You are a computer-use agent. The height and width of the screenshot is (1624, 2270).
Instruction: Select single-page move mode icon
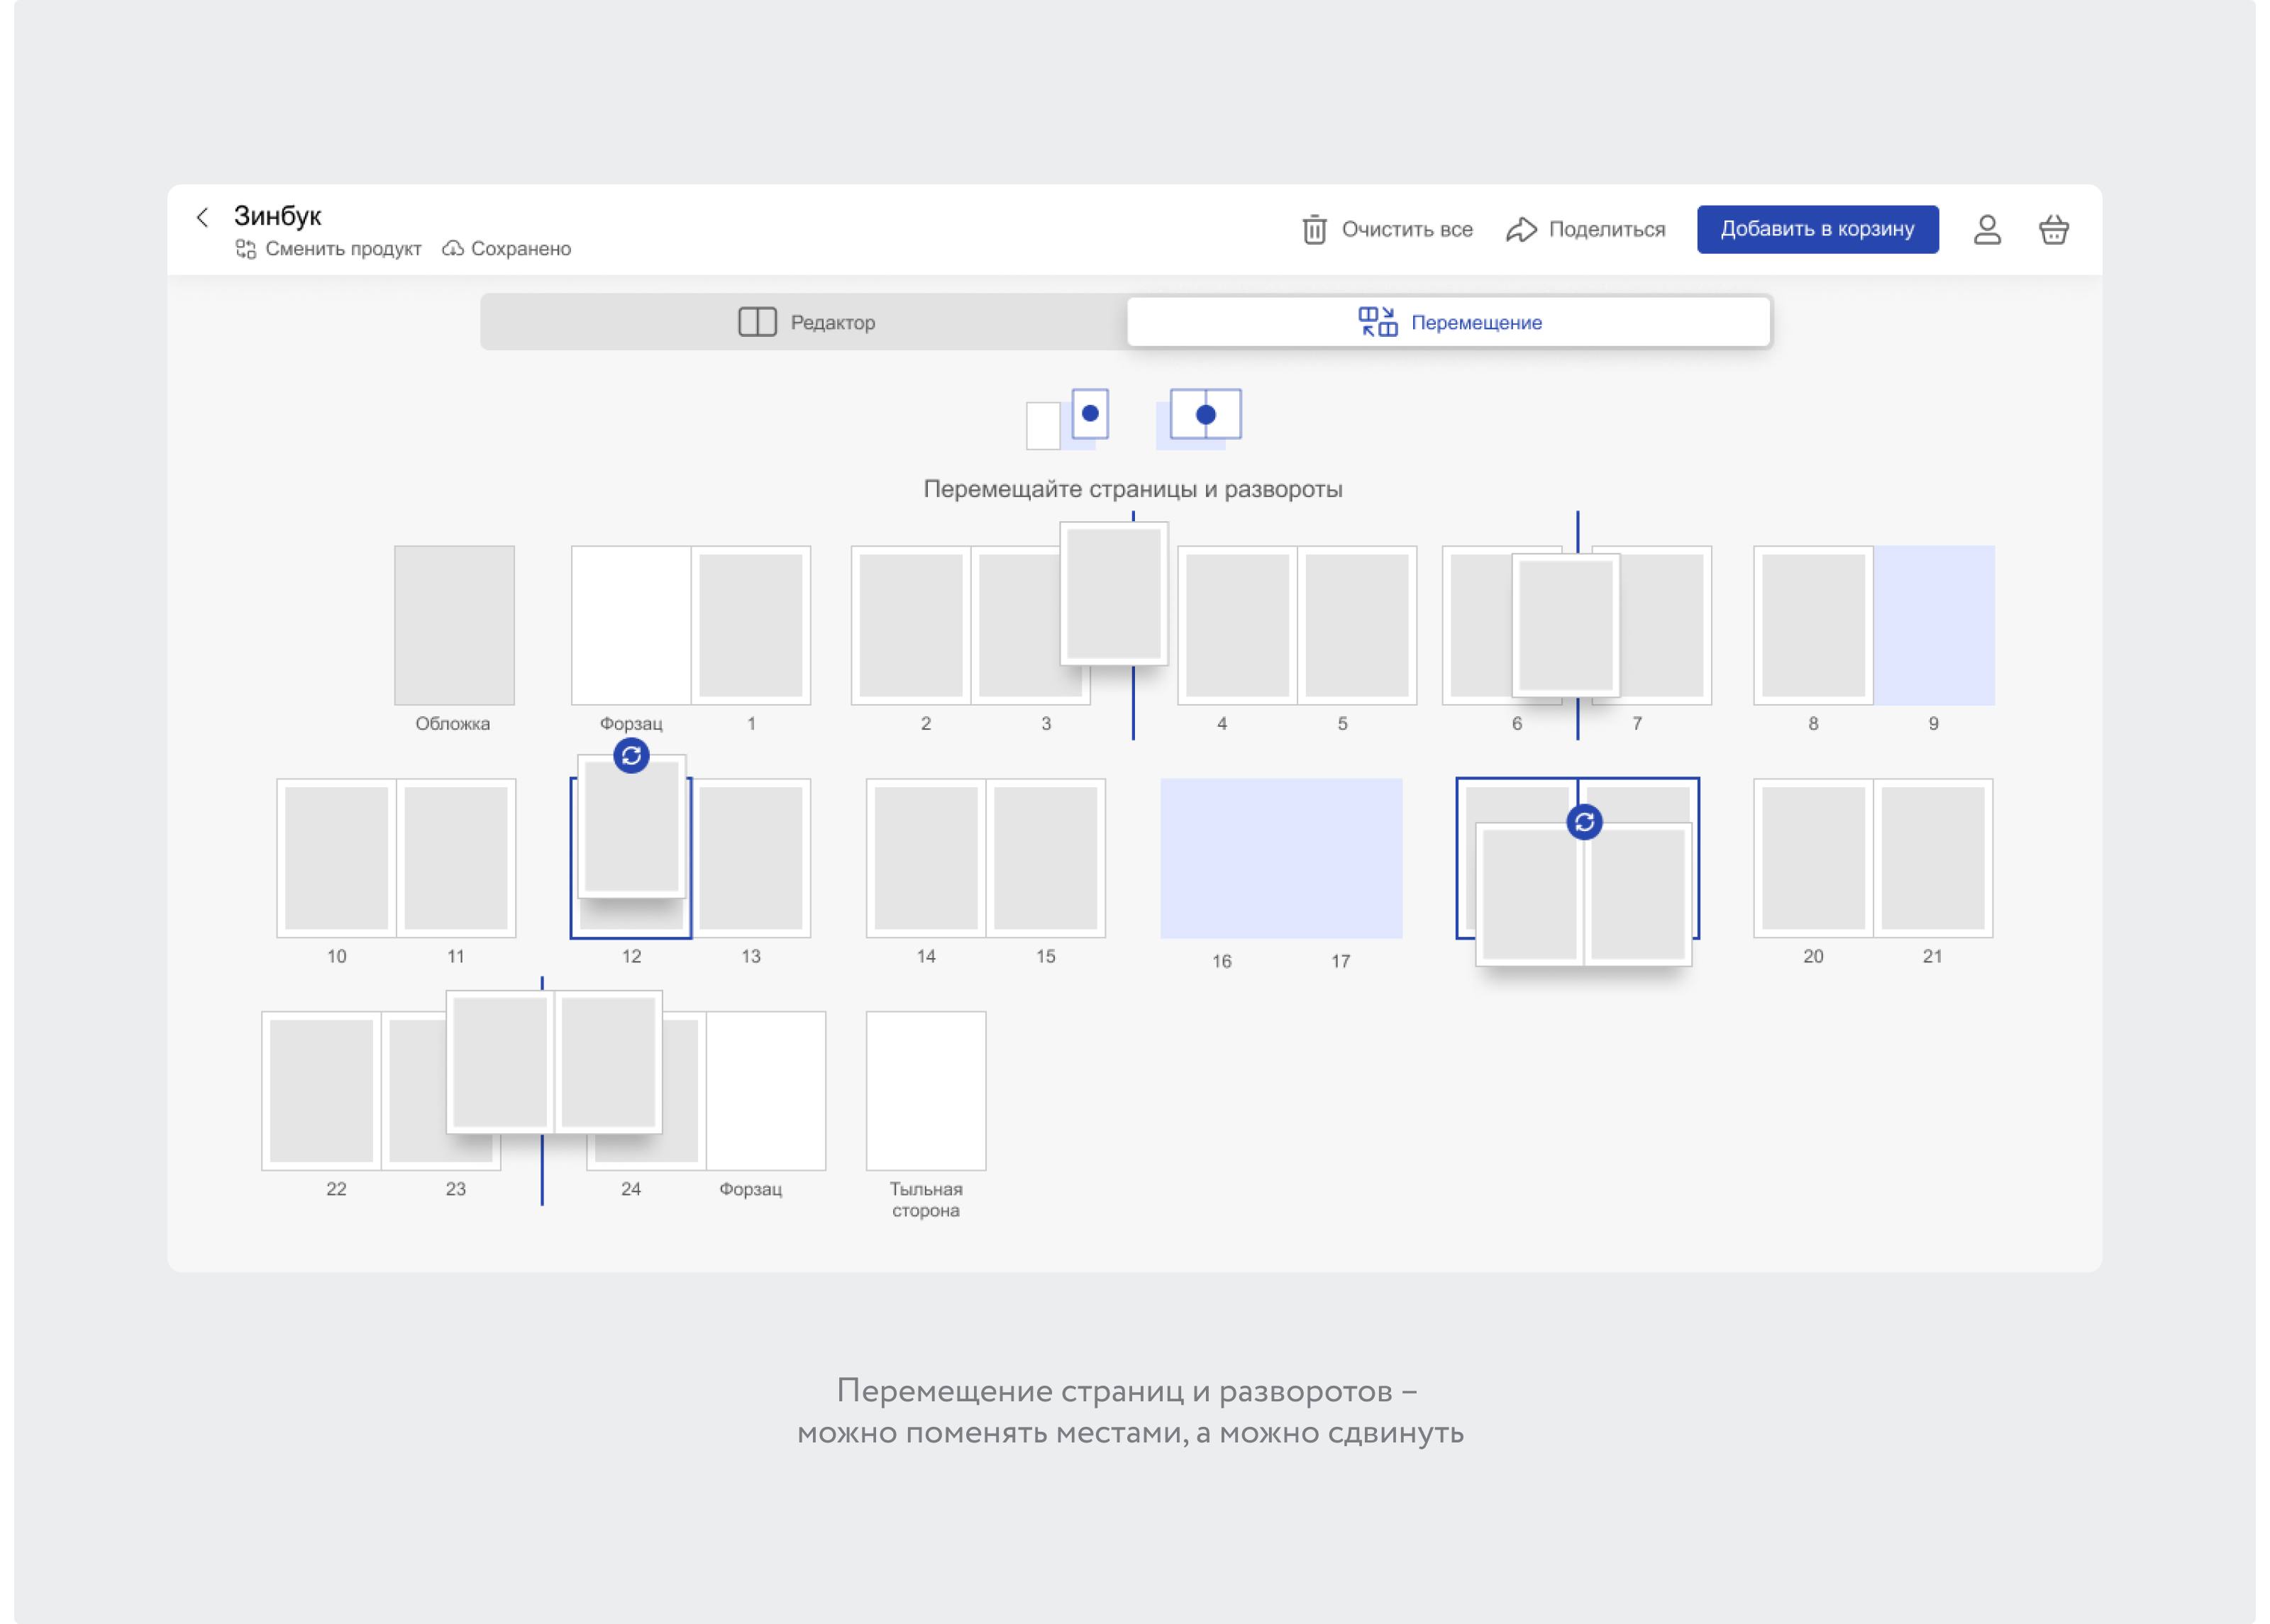click(x=1068, y=419)
